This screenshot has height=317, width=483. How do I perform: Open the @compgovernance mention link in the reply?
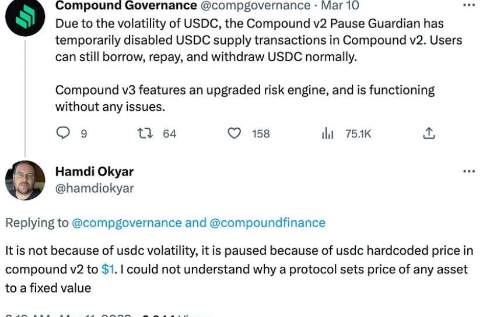127,223
